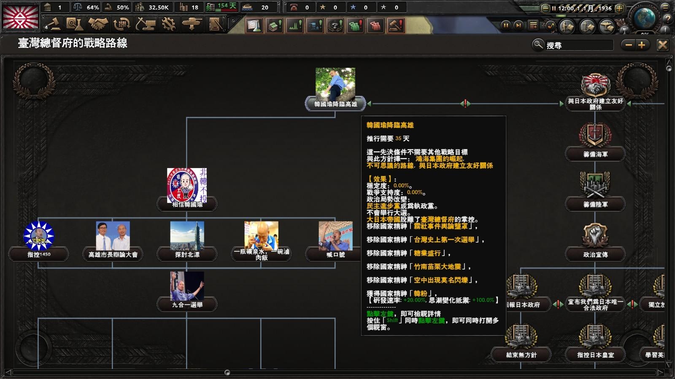The width and height of the screenshot is (675, 379).
Task: Open the Diplomacy handshake screen
Action: click(x=98, y=24)
